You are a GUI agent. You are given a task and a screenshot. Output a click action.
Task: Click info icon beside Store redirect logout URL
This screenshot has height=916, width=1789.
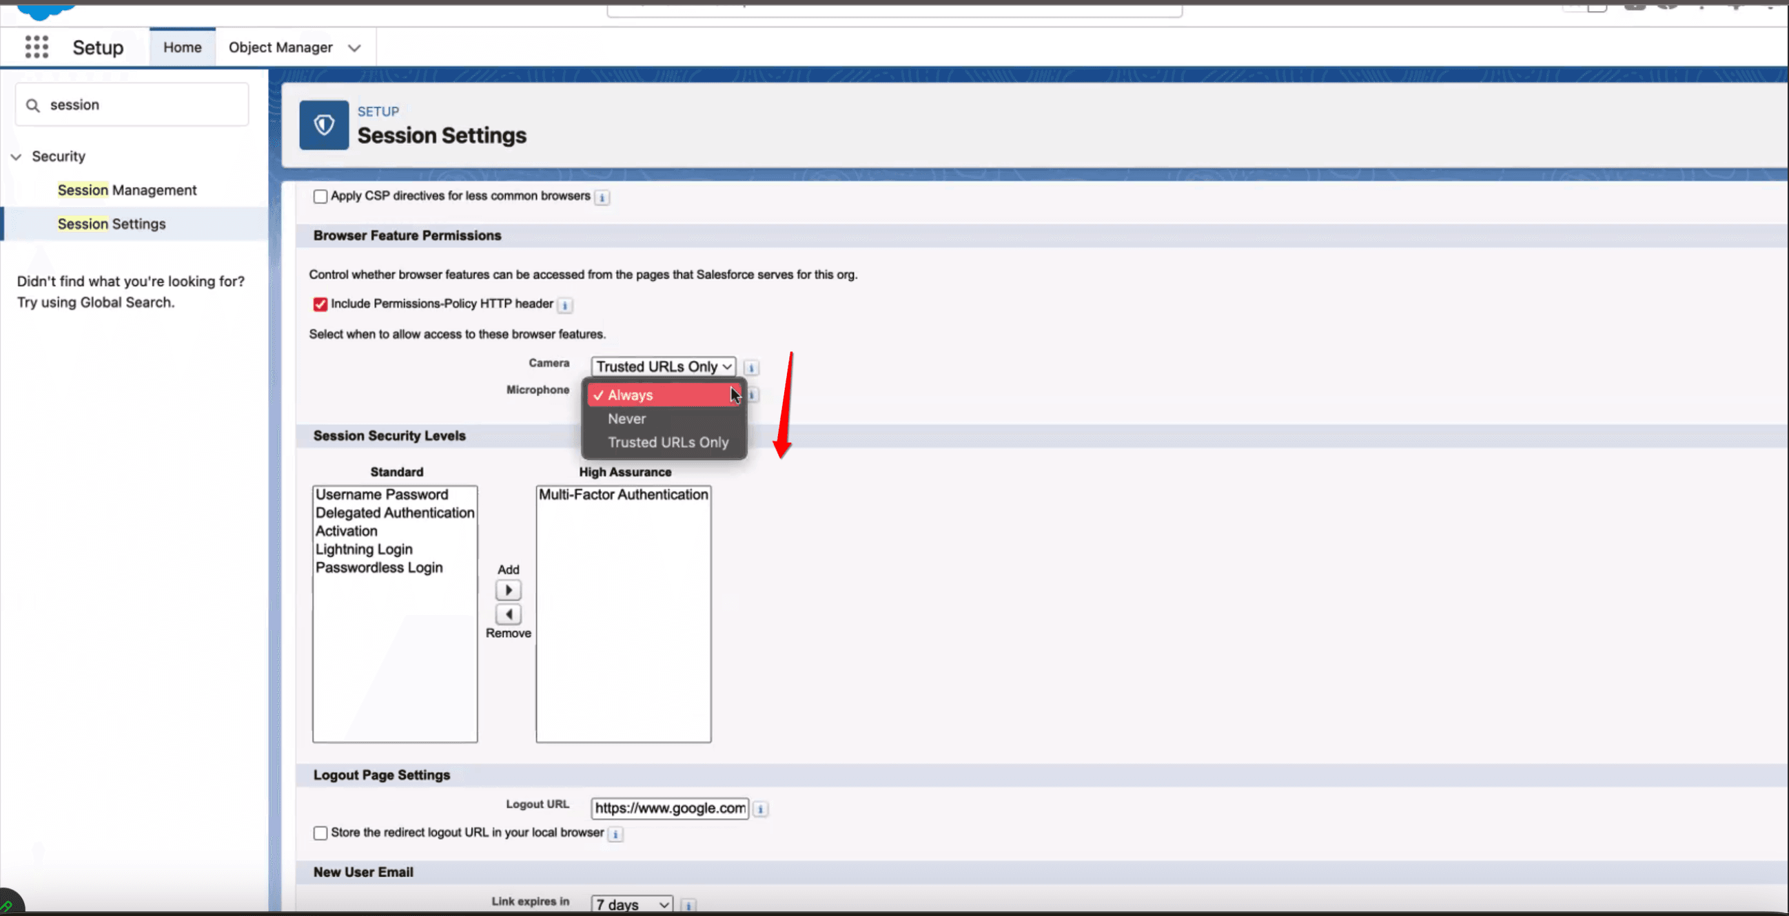[x=615, y=834]
